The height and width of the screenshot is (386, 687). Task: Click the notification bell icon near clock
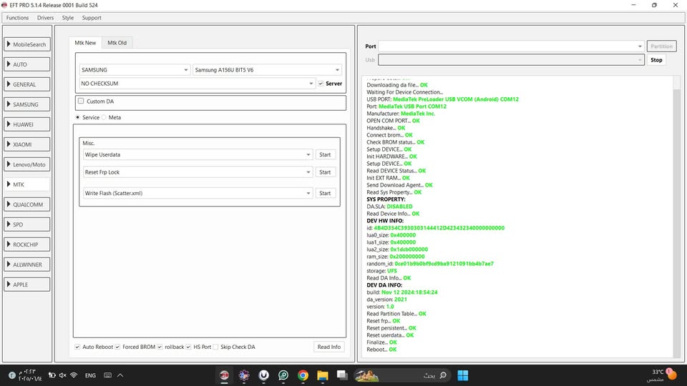tap(12, 375)
